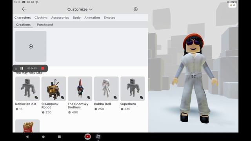The width and height of the screenshot is (251, 141).
Task: Click the avatar preview character
Action: pos(195,78)
